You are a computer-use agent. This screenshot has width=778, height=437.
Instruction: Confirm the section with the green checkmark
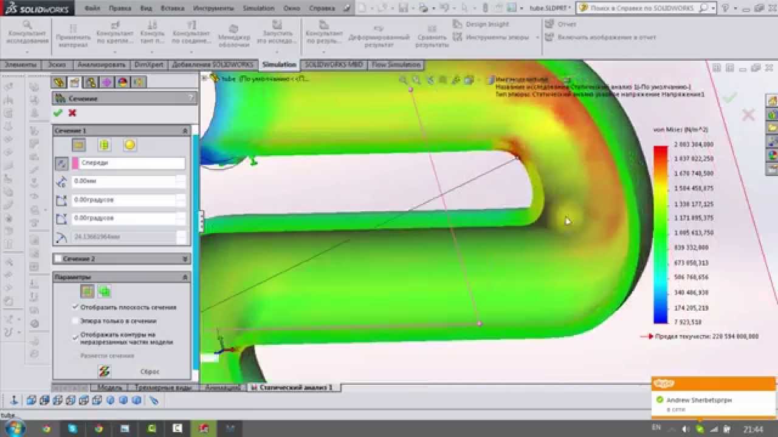coord(58,113)
